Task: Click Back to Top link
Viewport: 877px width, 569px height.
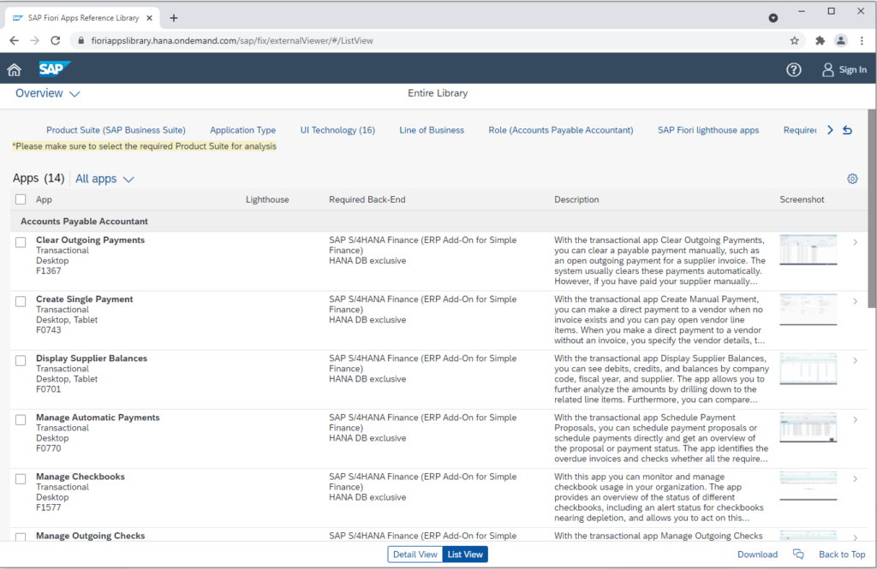Action: point(842,554)
